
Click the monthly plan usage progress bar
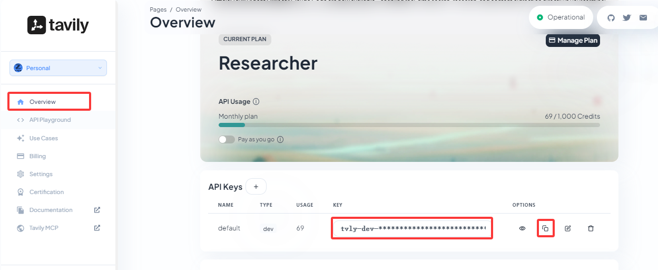(x=409, y=125)
